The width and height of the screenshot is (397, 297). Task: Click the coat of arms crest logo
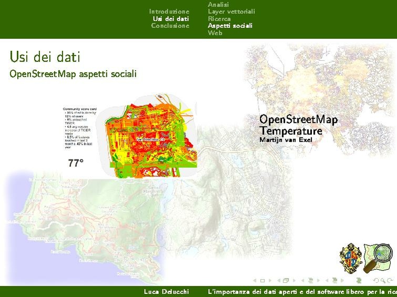click(351, 258)
